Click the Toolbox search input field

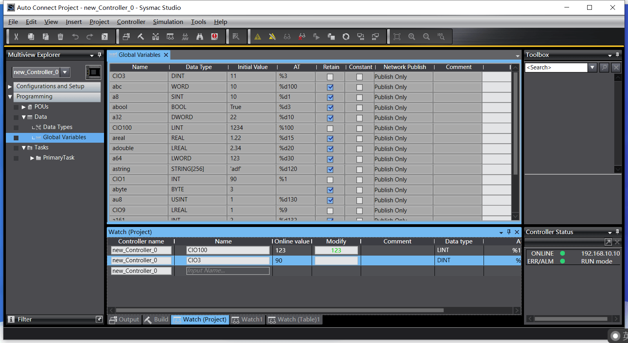pos(556,67)
